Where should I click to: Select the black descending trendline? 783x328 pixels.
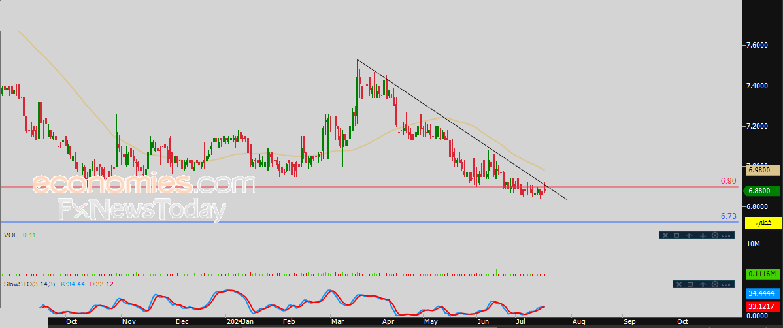point(462,130)
